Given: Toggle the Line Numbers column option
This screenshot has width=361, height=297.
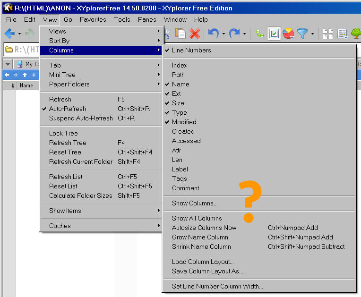Looking at the screenshot, I should [x=259, y=50].
